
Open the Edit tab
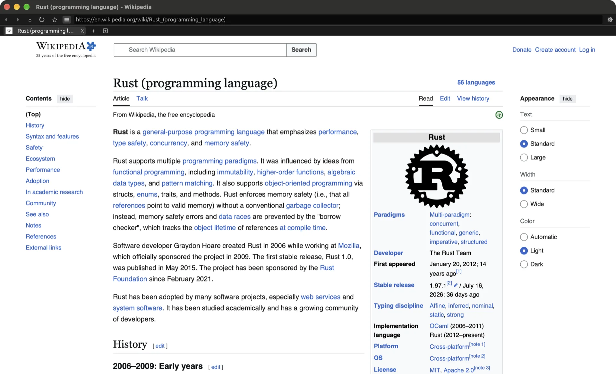click(x=445, y=98)
